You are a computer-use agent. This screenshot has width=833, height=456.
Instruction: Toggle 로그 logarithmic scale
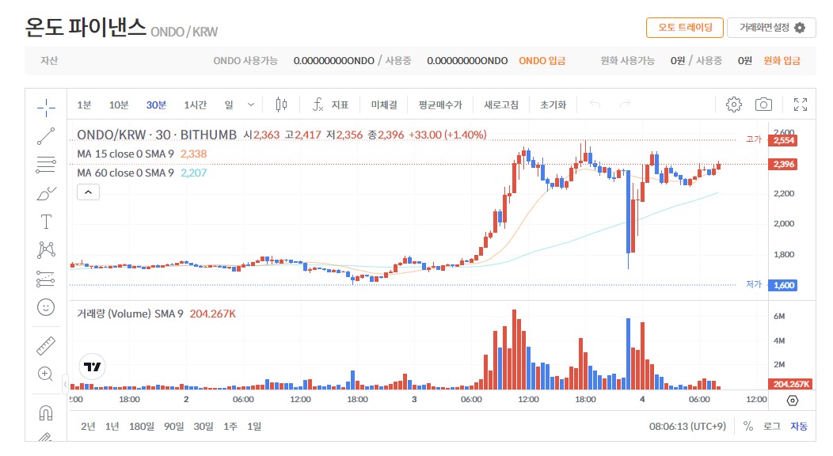pos(772,426)
